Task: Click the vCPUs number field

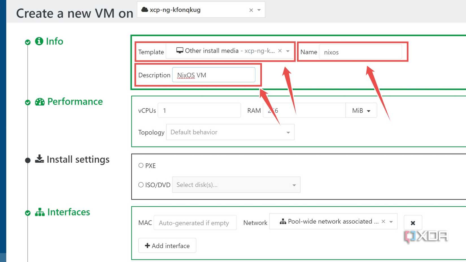Action: (x=199, y=110)
